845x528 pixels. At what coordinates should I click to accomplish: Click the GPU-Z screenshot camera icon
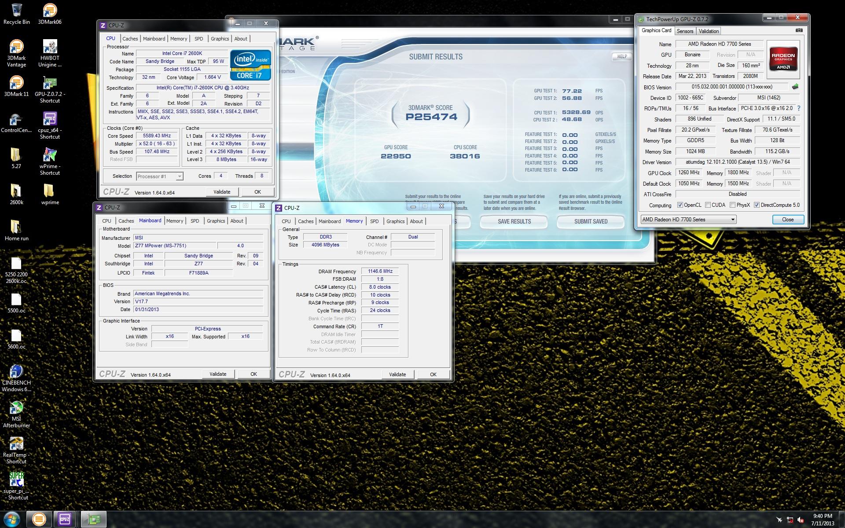(799, 30)
